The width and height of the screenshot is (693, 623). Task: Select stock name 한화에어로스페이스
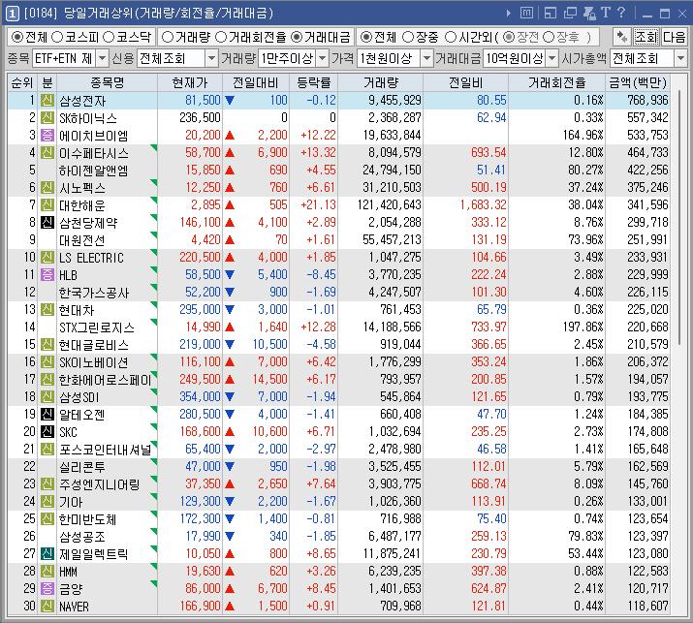point(106,379)
